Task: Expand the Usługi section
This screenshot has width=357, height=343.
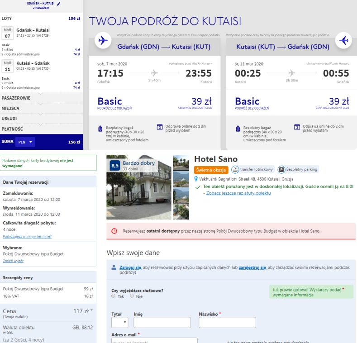Action: coord(42,119)
